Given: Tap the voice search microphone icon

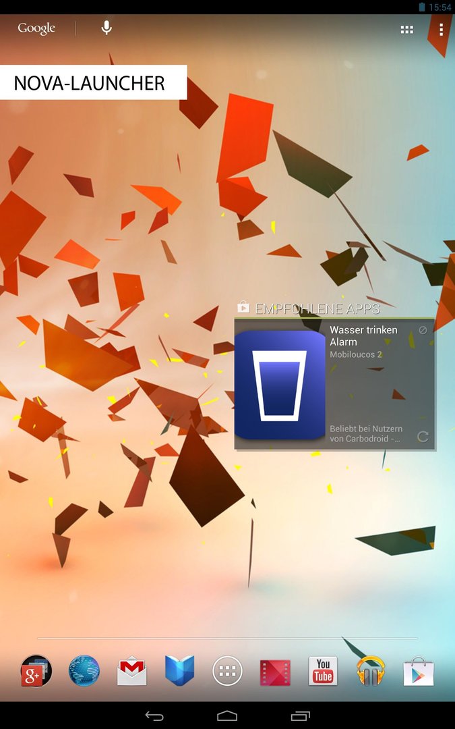Looking at the screenshot, I should pyautogui.click(x=107, y=28).
